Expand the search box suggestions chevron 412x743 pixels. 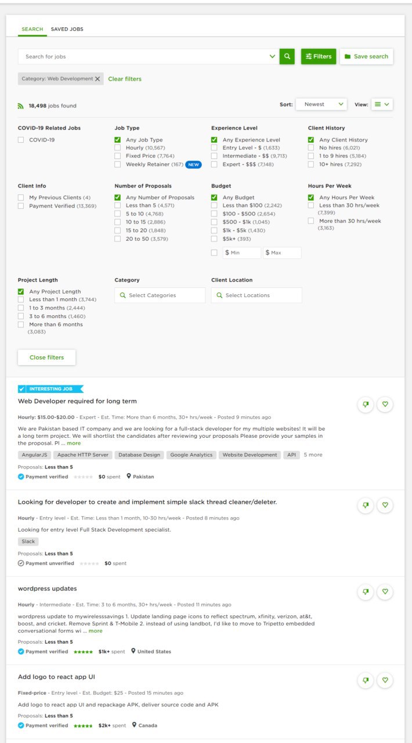pyautogui.click(x=272, y=56)
